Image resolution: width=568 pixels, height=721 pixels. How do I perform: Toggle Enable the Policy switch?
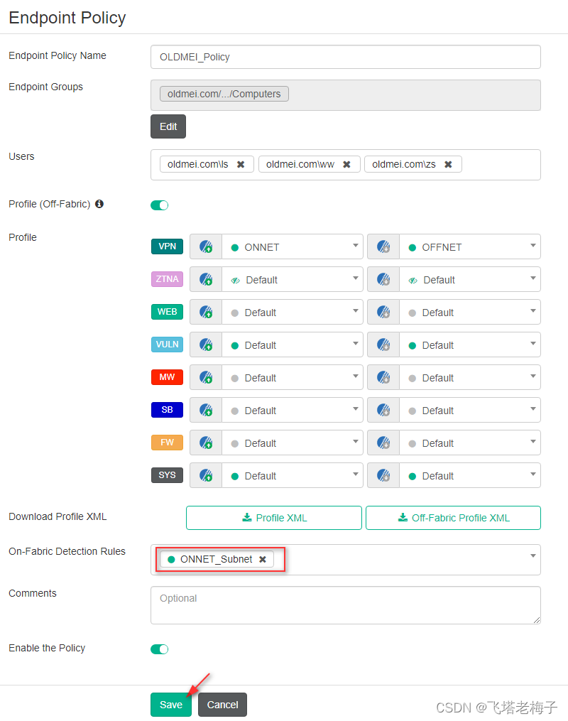pyautogui.click(x=160, y=649)
